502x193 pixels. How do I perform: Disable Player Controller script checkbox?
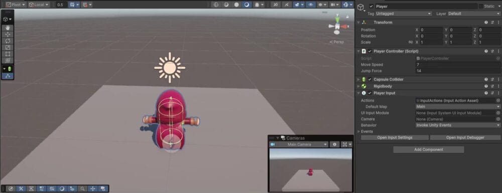[x=370, y=51]
